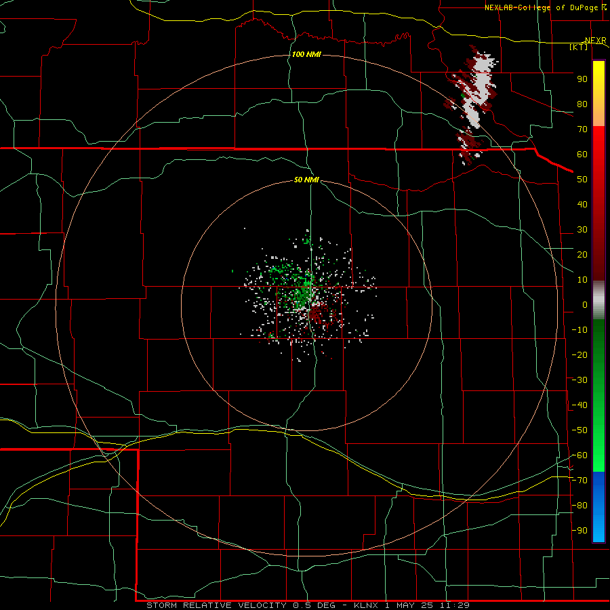Image resolution: width=610 pixels, height=610 pixels.
Task: Click the gray zero-velocity segment of the color bar
Action: click(x=598, y=300)
